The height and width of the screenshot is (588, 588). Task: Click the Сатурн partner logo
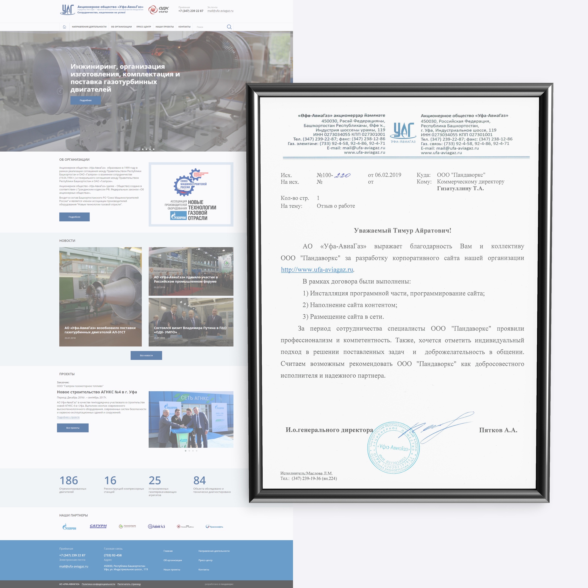click(x=98, y=526)
